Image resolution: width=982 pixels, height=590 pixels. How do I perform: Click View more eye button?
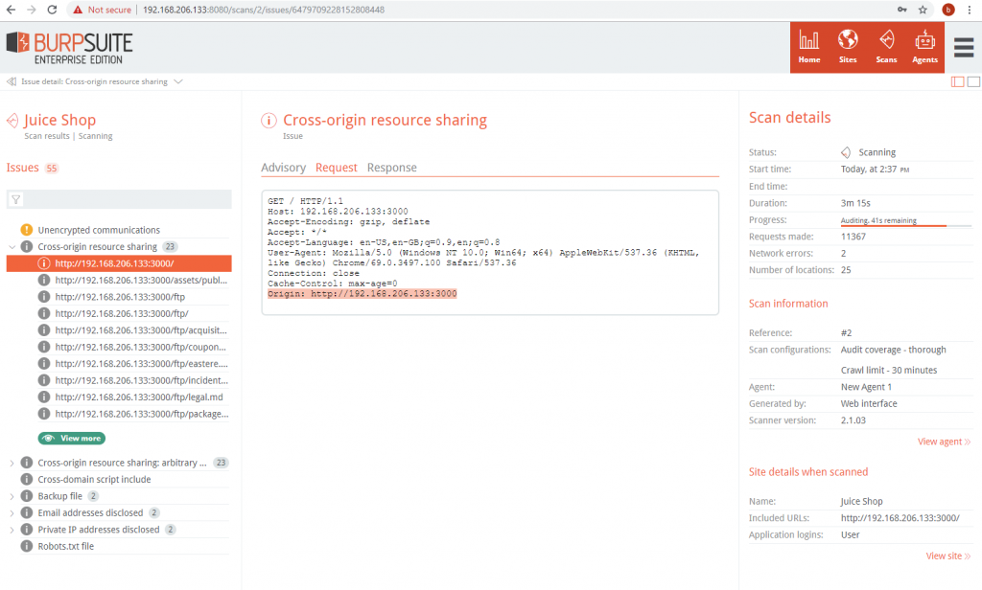point(72,438)
